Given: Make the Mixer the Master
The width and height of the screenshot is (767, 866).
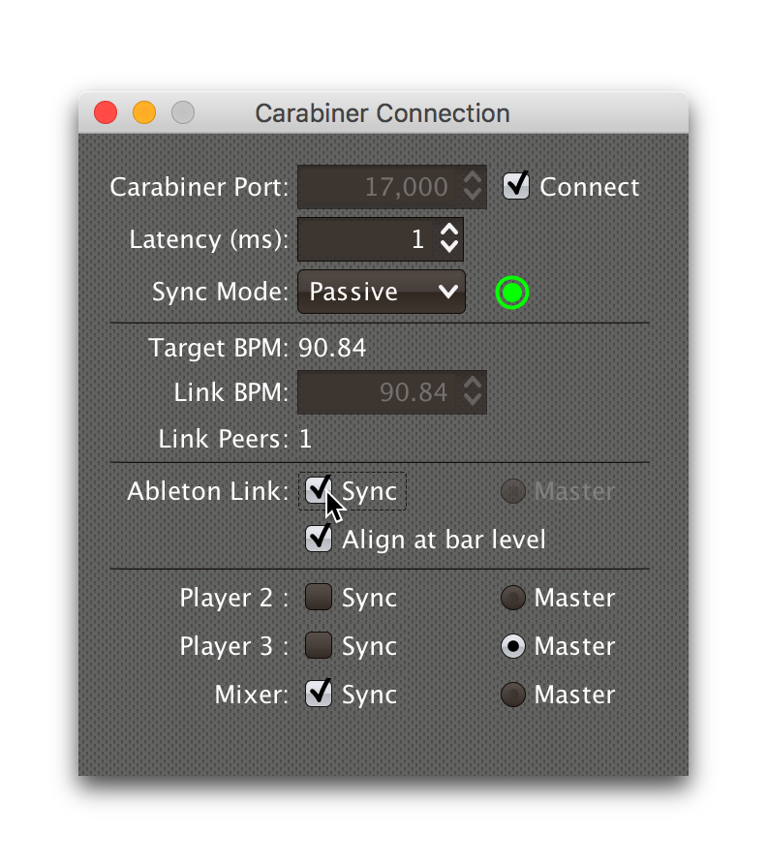Looking at the screenshot, I should coord(512,695).
